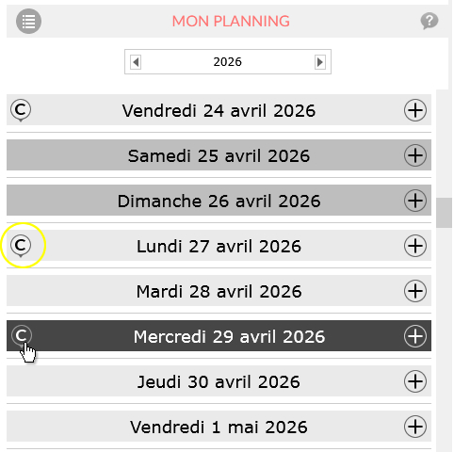Add an entry on Jeudi 30 avril 2026
454x452 pixels.
[x=415, y=381]
